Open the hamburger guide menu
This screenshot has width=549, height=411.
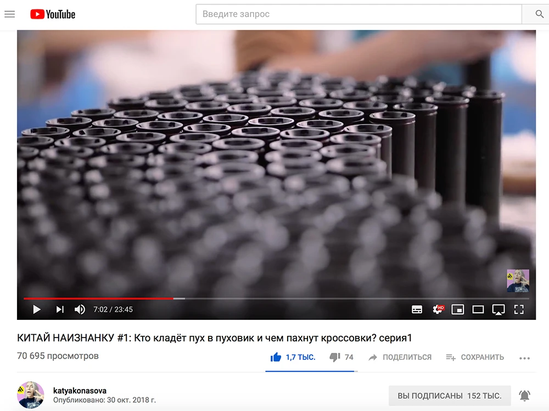point(9,14)
